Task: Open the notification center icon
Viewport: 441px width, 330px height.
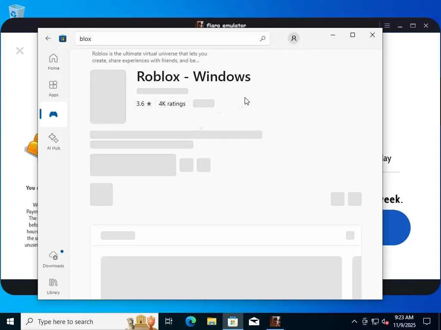Action: (x=427, y=321)
